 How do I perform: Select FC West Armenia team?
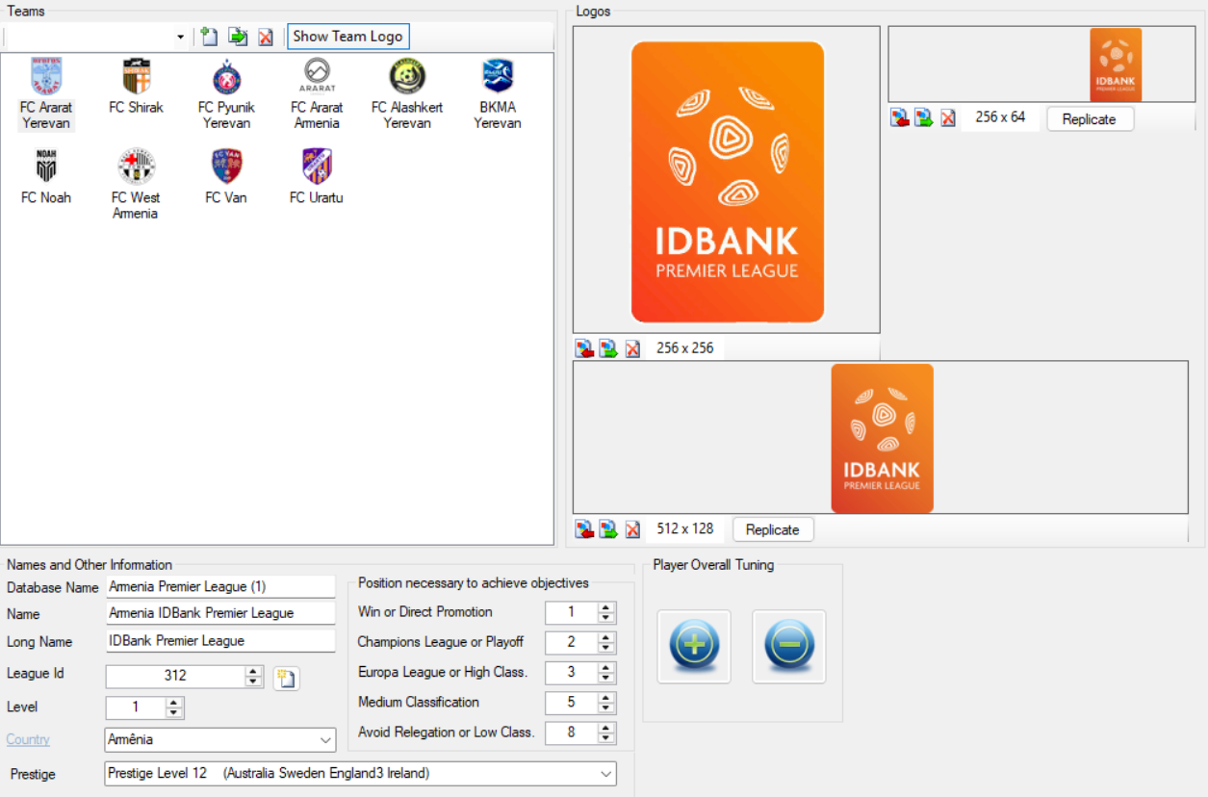[136, 184]
